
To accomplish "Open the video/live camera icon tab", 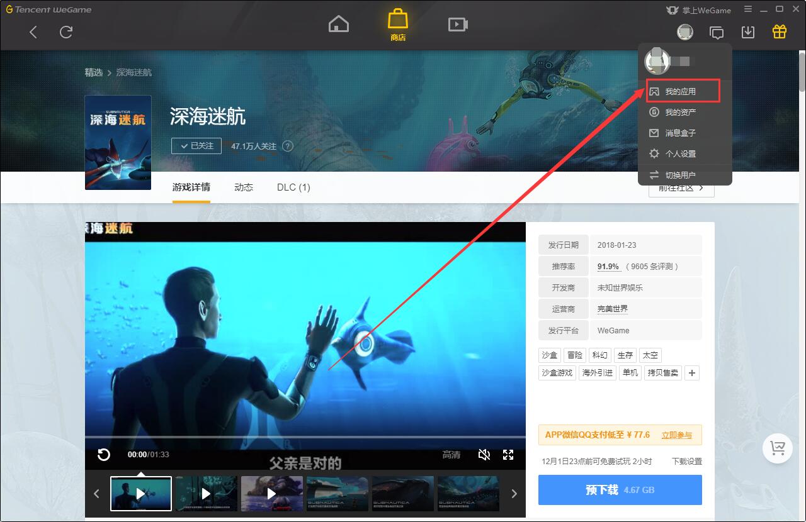I will (x=458, y=25).
